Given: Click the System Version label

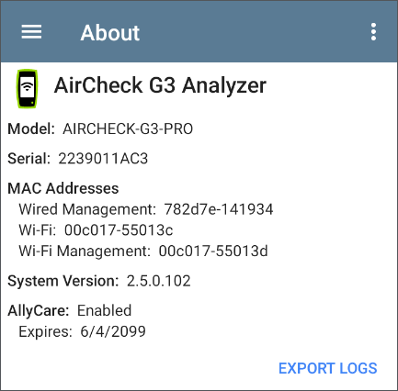Looking at the screenshot, I should (63, 281).
